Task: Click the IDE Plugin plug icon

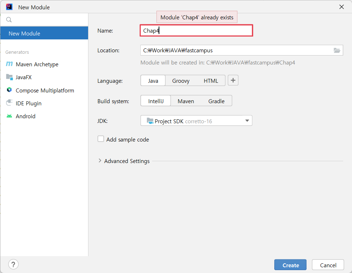Action: tap(9, 103)
